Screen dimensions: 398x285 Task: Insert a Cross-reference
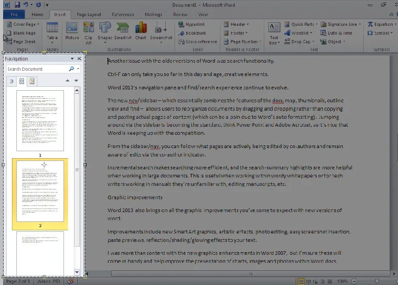pos(198,41)
